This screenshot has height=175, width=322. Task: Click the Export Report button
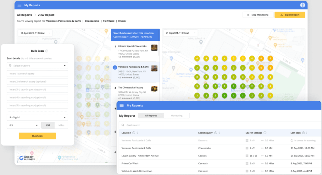(290, 15)
